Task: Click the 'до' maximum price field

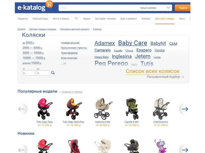Action: coord(43,73)
